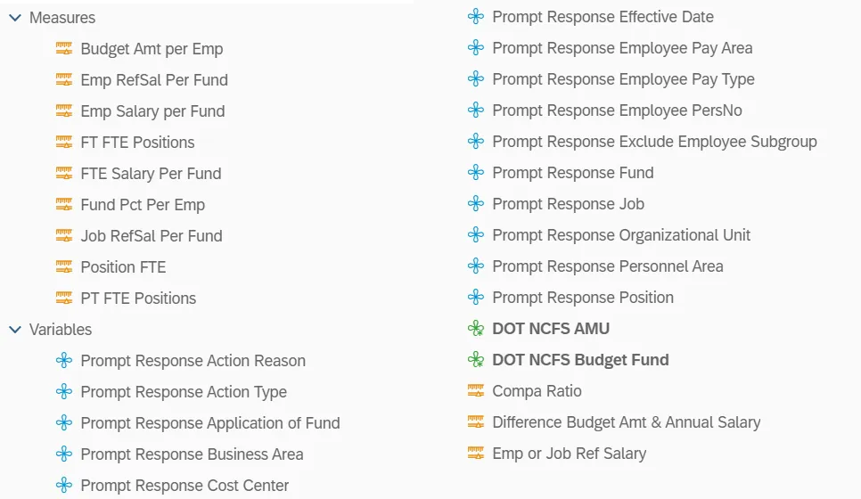The image size is (861, 499).
Task: Click the green icon beside DOT NCFS Budget Fund
Action: 476,360
